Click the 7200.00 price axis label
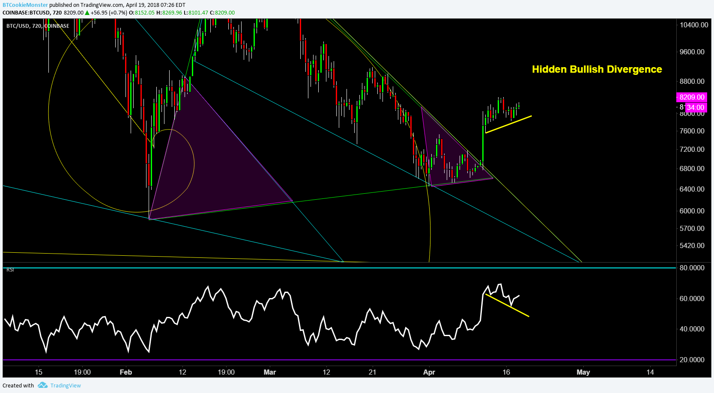Image resolution: width=714 pixels, height=393 pixels. (x=692, y=149)
